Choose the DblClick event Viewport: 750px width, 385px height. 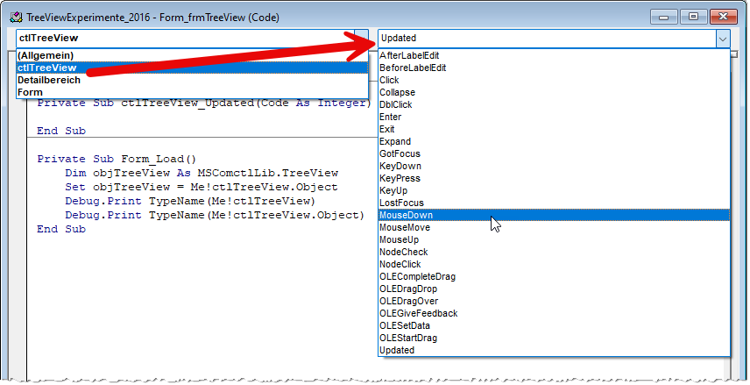pos(554,105)
